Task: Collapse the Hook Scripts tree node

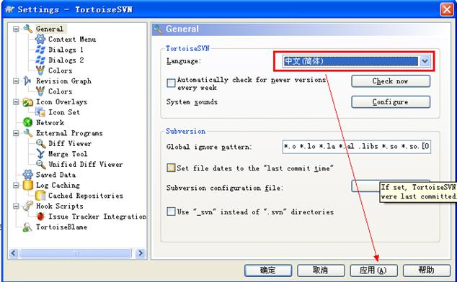Action: click(x=16, y=206)
